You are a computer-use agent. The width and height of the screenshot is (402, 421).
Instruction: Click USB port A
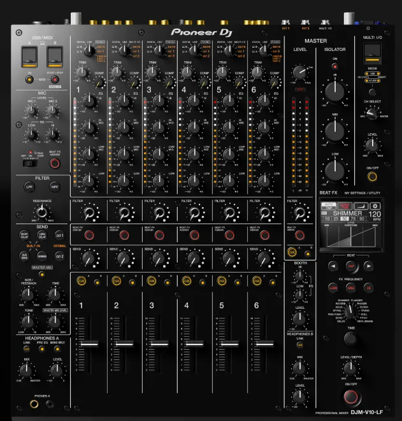point(29,57)
